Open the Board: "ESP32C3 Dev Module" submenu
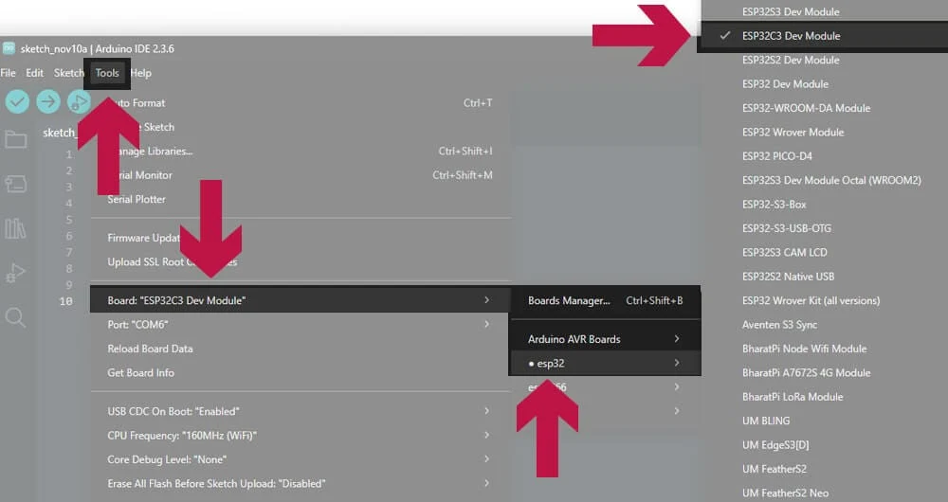 coord(301,300)
